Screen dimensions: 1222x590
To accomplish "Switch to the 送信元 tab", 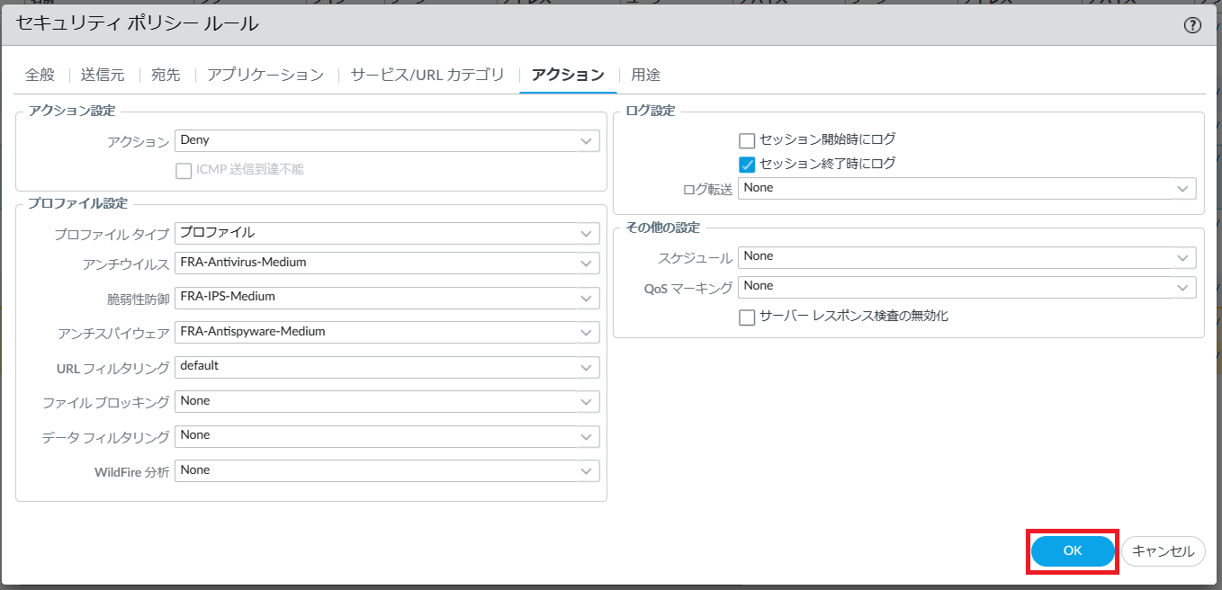I will [x=103, y=75].
